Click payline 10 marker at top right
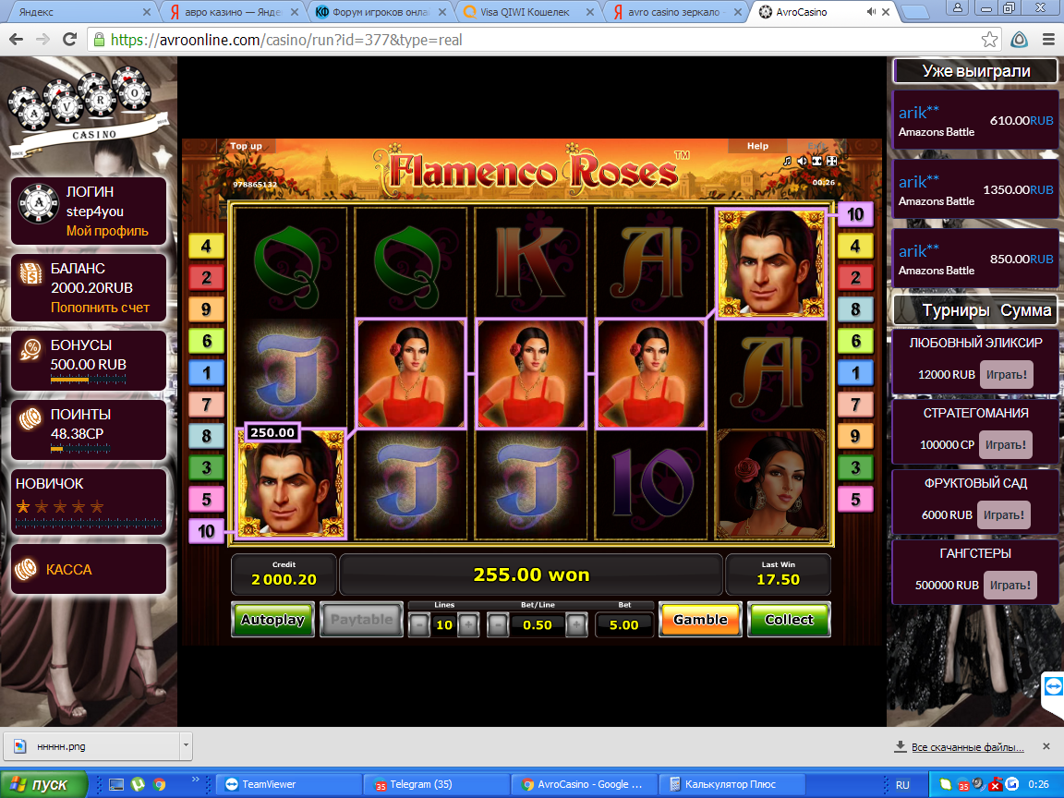 click(855, 214)
